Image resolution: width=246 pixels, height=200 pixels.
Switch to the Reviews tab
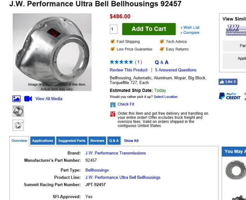[97, 141]
